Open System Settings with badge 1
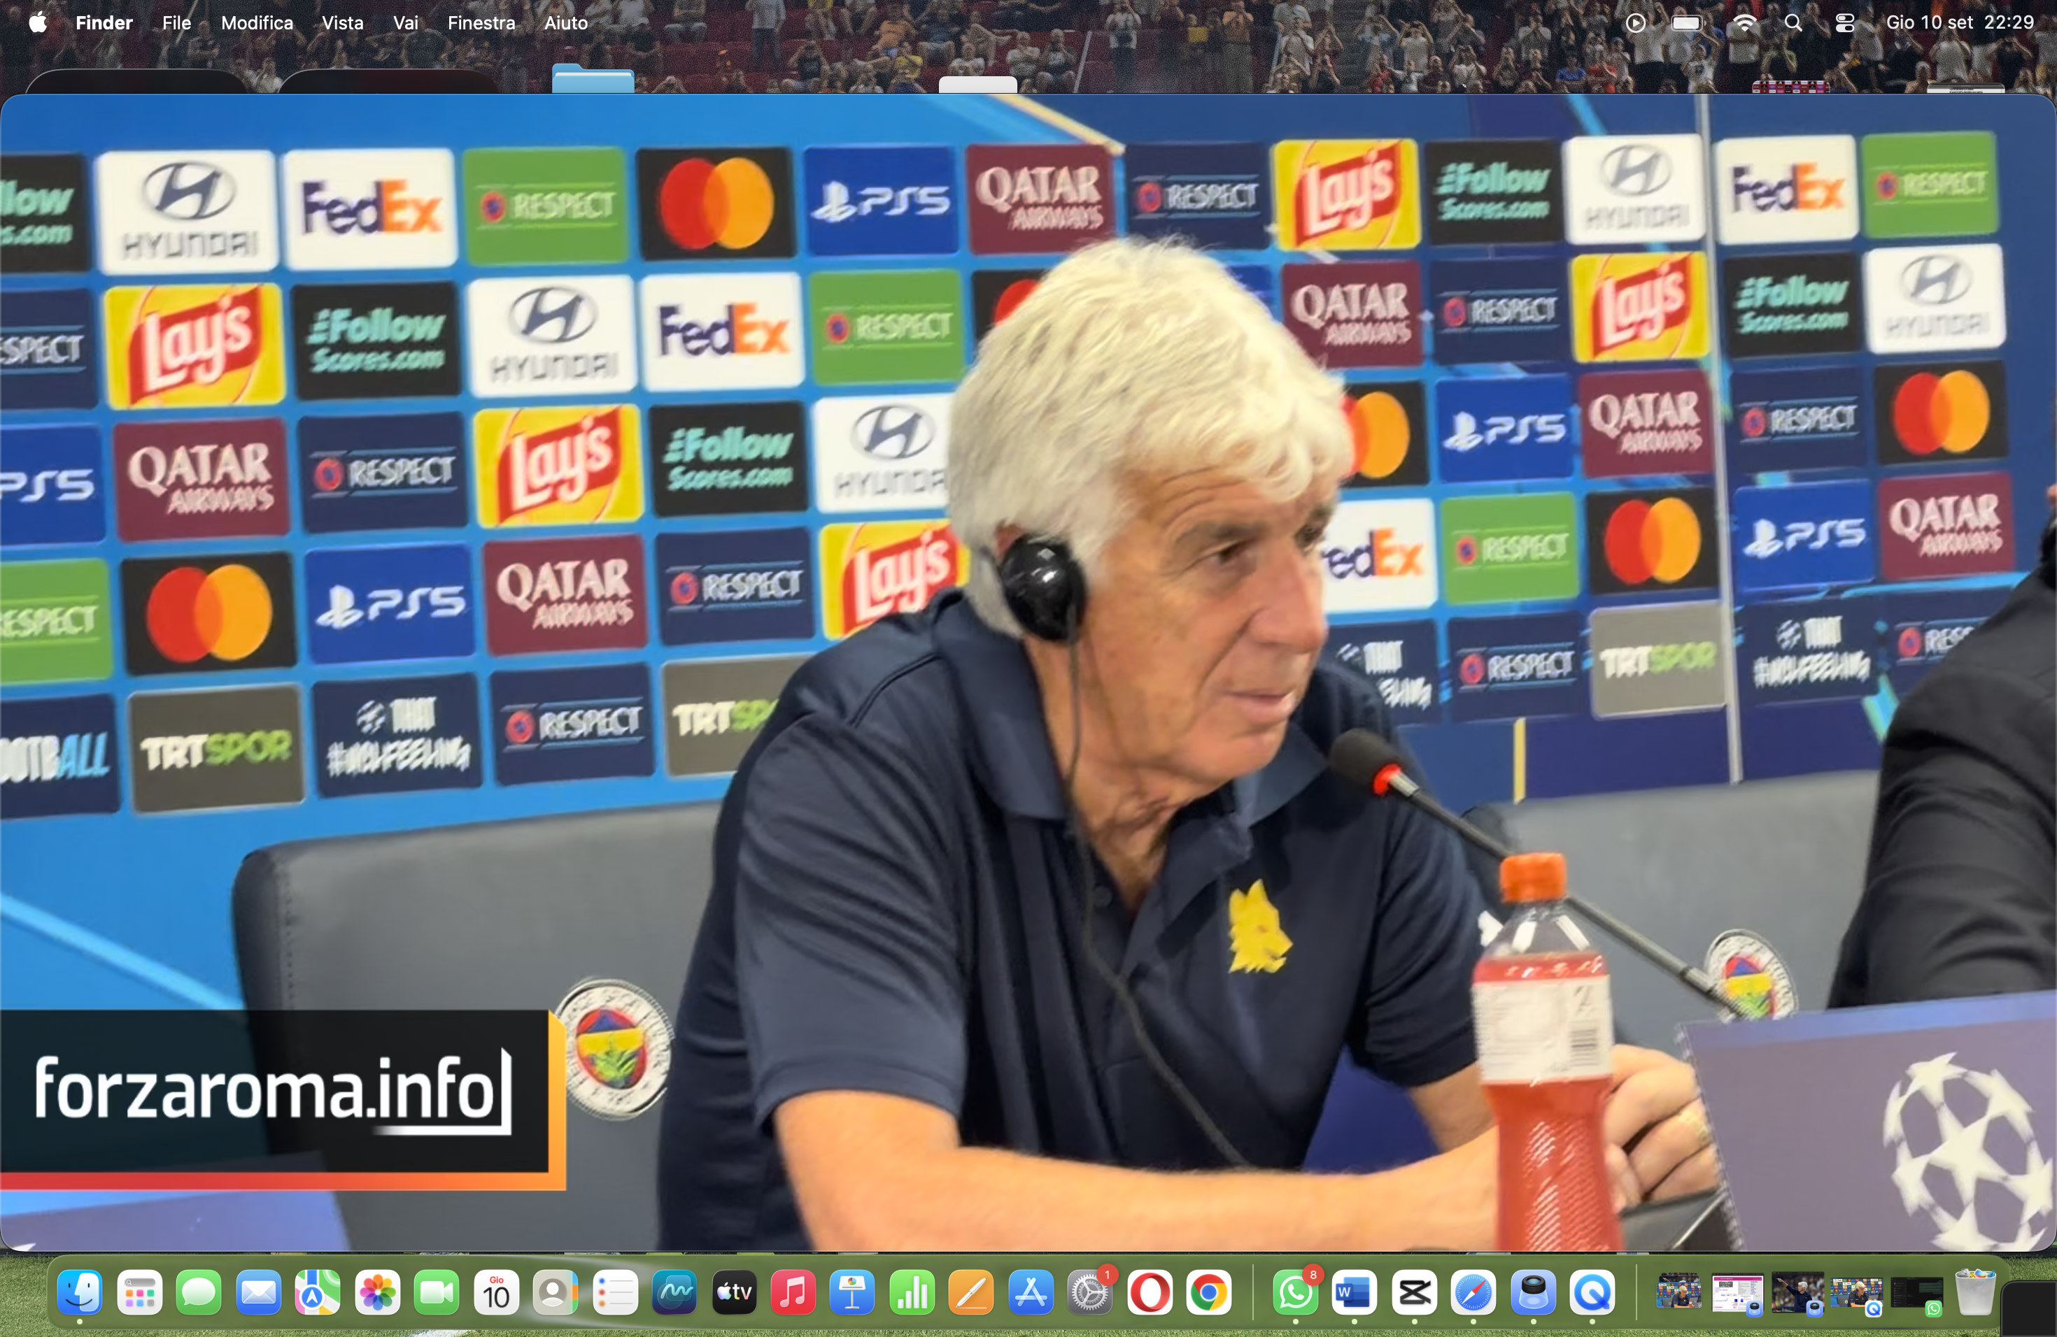Image resolution: width=2057 pixels, height=1337 pixels. (x=1090, y=1293)
